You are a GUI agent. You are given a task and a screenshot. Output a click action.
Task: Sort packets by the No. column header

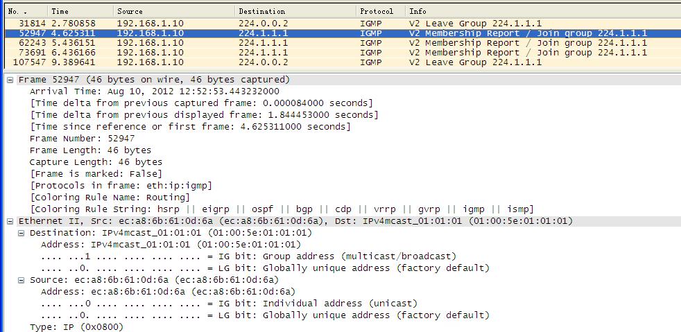[25, 11]
